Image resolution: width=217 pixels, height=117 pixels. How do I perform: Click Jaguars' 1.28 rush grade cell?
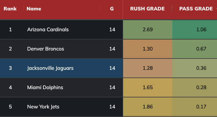tap(148, 68)
